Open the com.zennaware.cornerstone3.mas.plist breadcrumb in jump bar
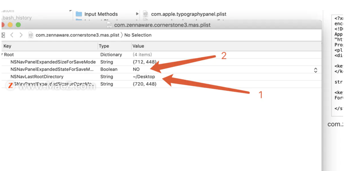Image resolution: width=350 pixels, height=171 pixels. (x=77, y=35)
